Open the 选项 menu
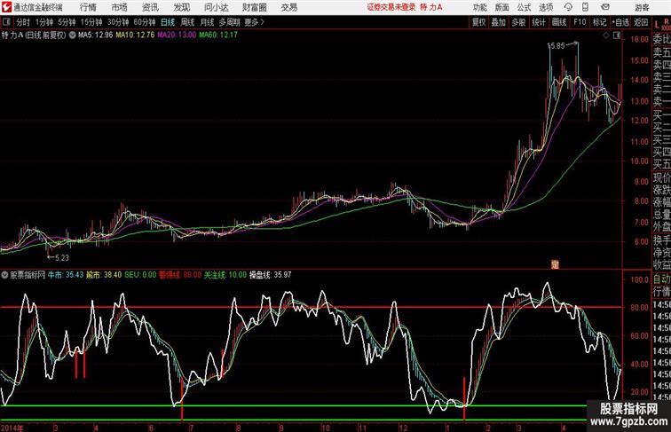Viewport: 671px width, 432px height. click(546, 7)
